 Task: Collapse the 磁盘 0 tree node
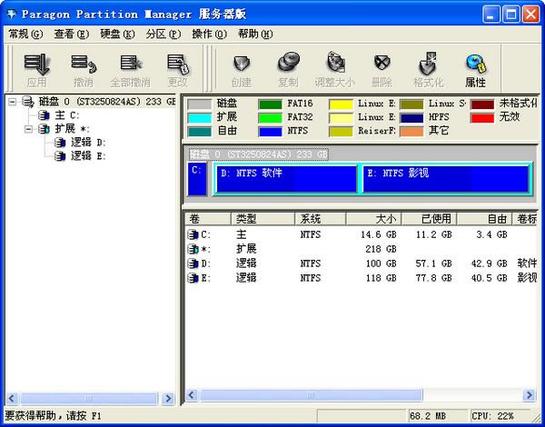pos(13,102)
